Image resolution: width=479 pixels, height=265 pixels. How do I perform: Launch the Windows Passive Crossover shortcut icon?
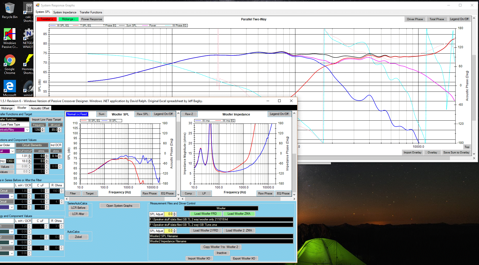(x=10, y=38)
